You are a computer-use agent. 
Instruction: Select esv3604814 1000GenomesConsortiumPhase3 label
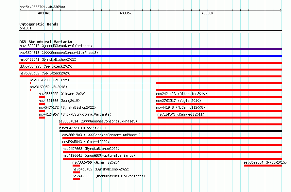point(98,121)
